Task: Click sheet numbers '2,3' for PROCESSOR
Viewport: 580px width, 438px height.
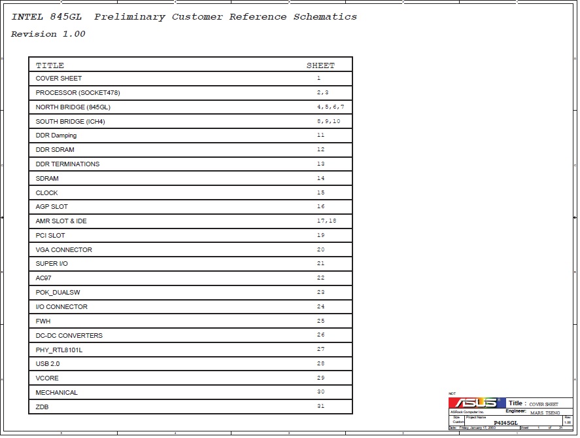Action: coord(322,92)
